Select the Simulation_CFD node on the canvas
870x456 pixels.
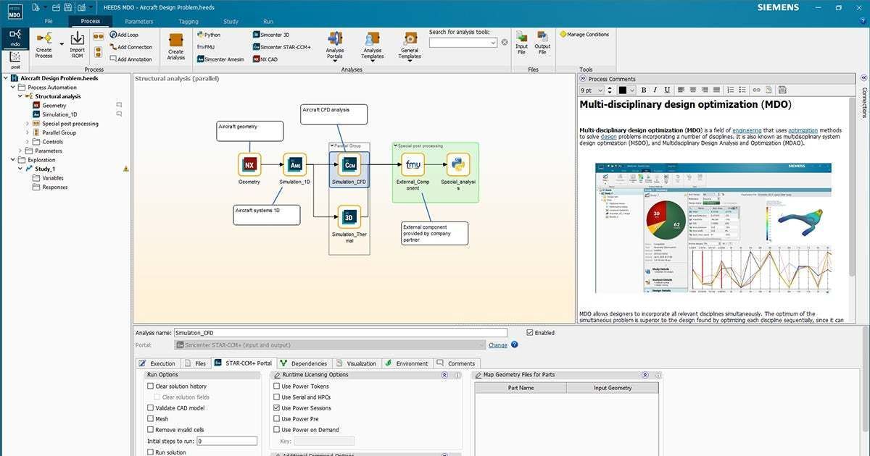tap(349, 164)
